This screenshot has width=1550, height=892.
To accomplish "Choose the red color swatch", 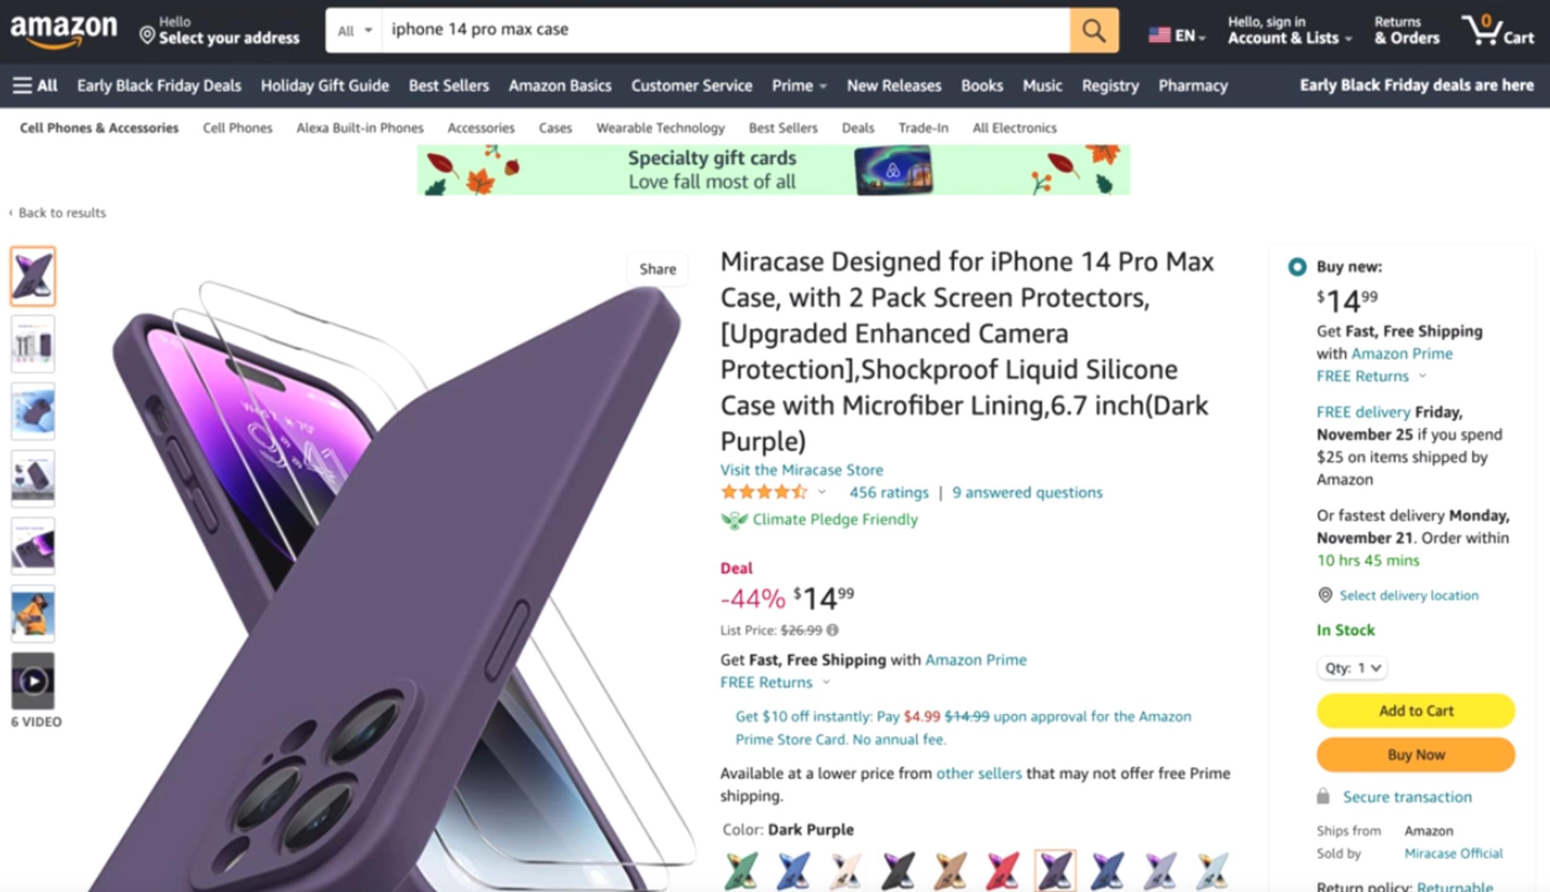I will tap(1002, 870).
